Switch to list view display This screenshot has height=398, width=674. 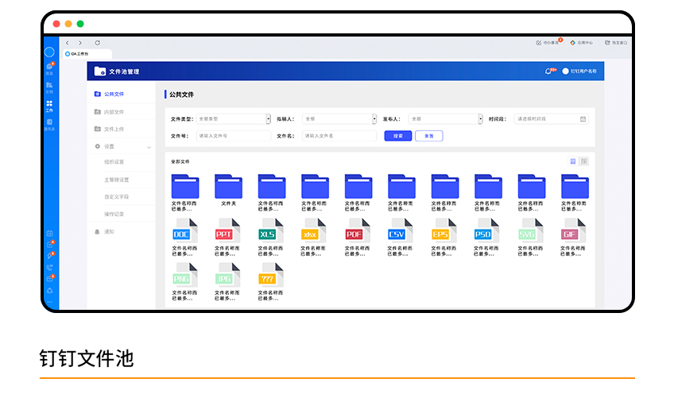583,161
